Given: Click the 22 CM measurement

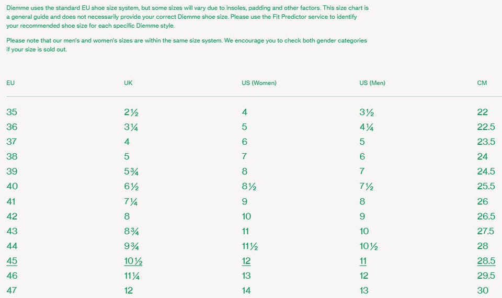Looking at the screenshot, I should point(482,112).
